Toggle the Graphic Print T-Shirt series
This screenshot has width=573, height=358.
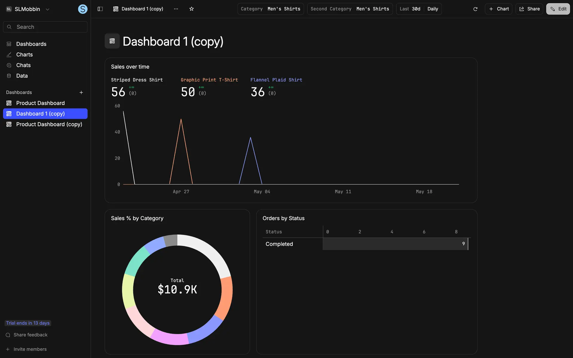coord(209,80)
